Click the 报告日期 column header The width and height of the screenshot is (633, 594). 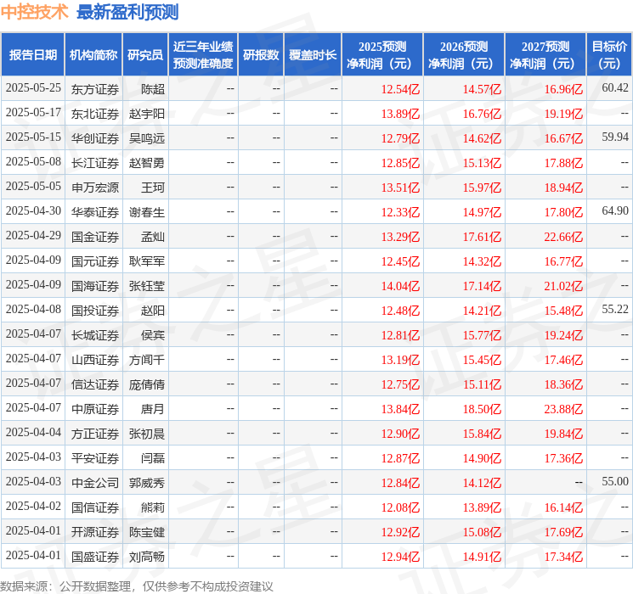pos(32,55)
